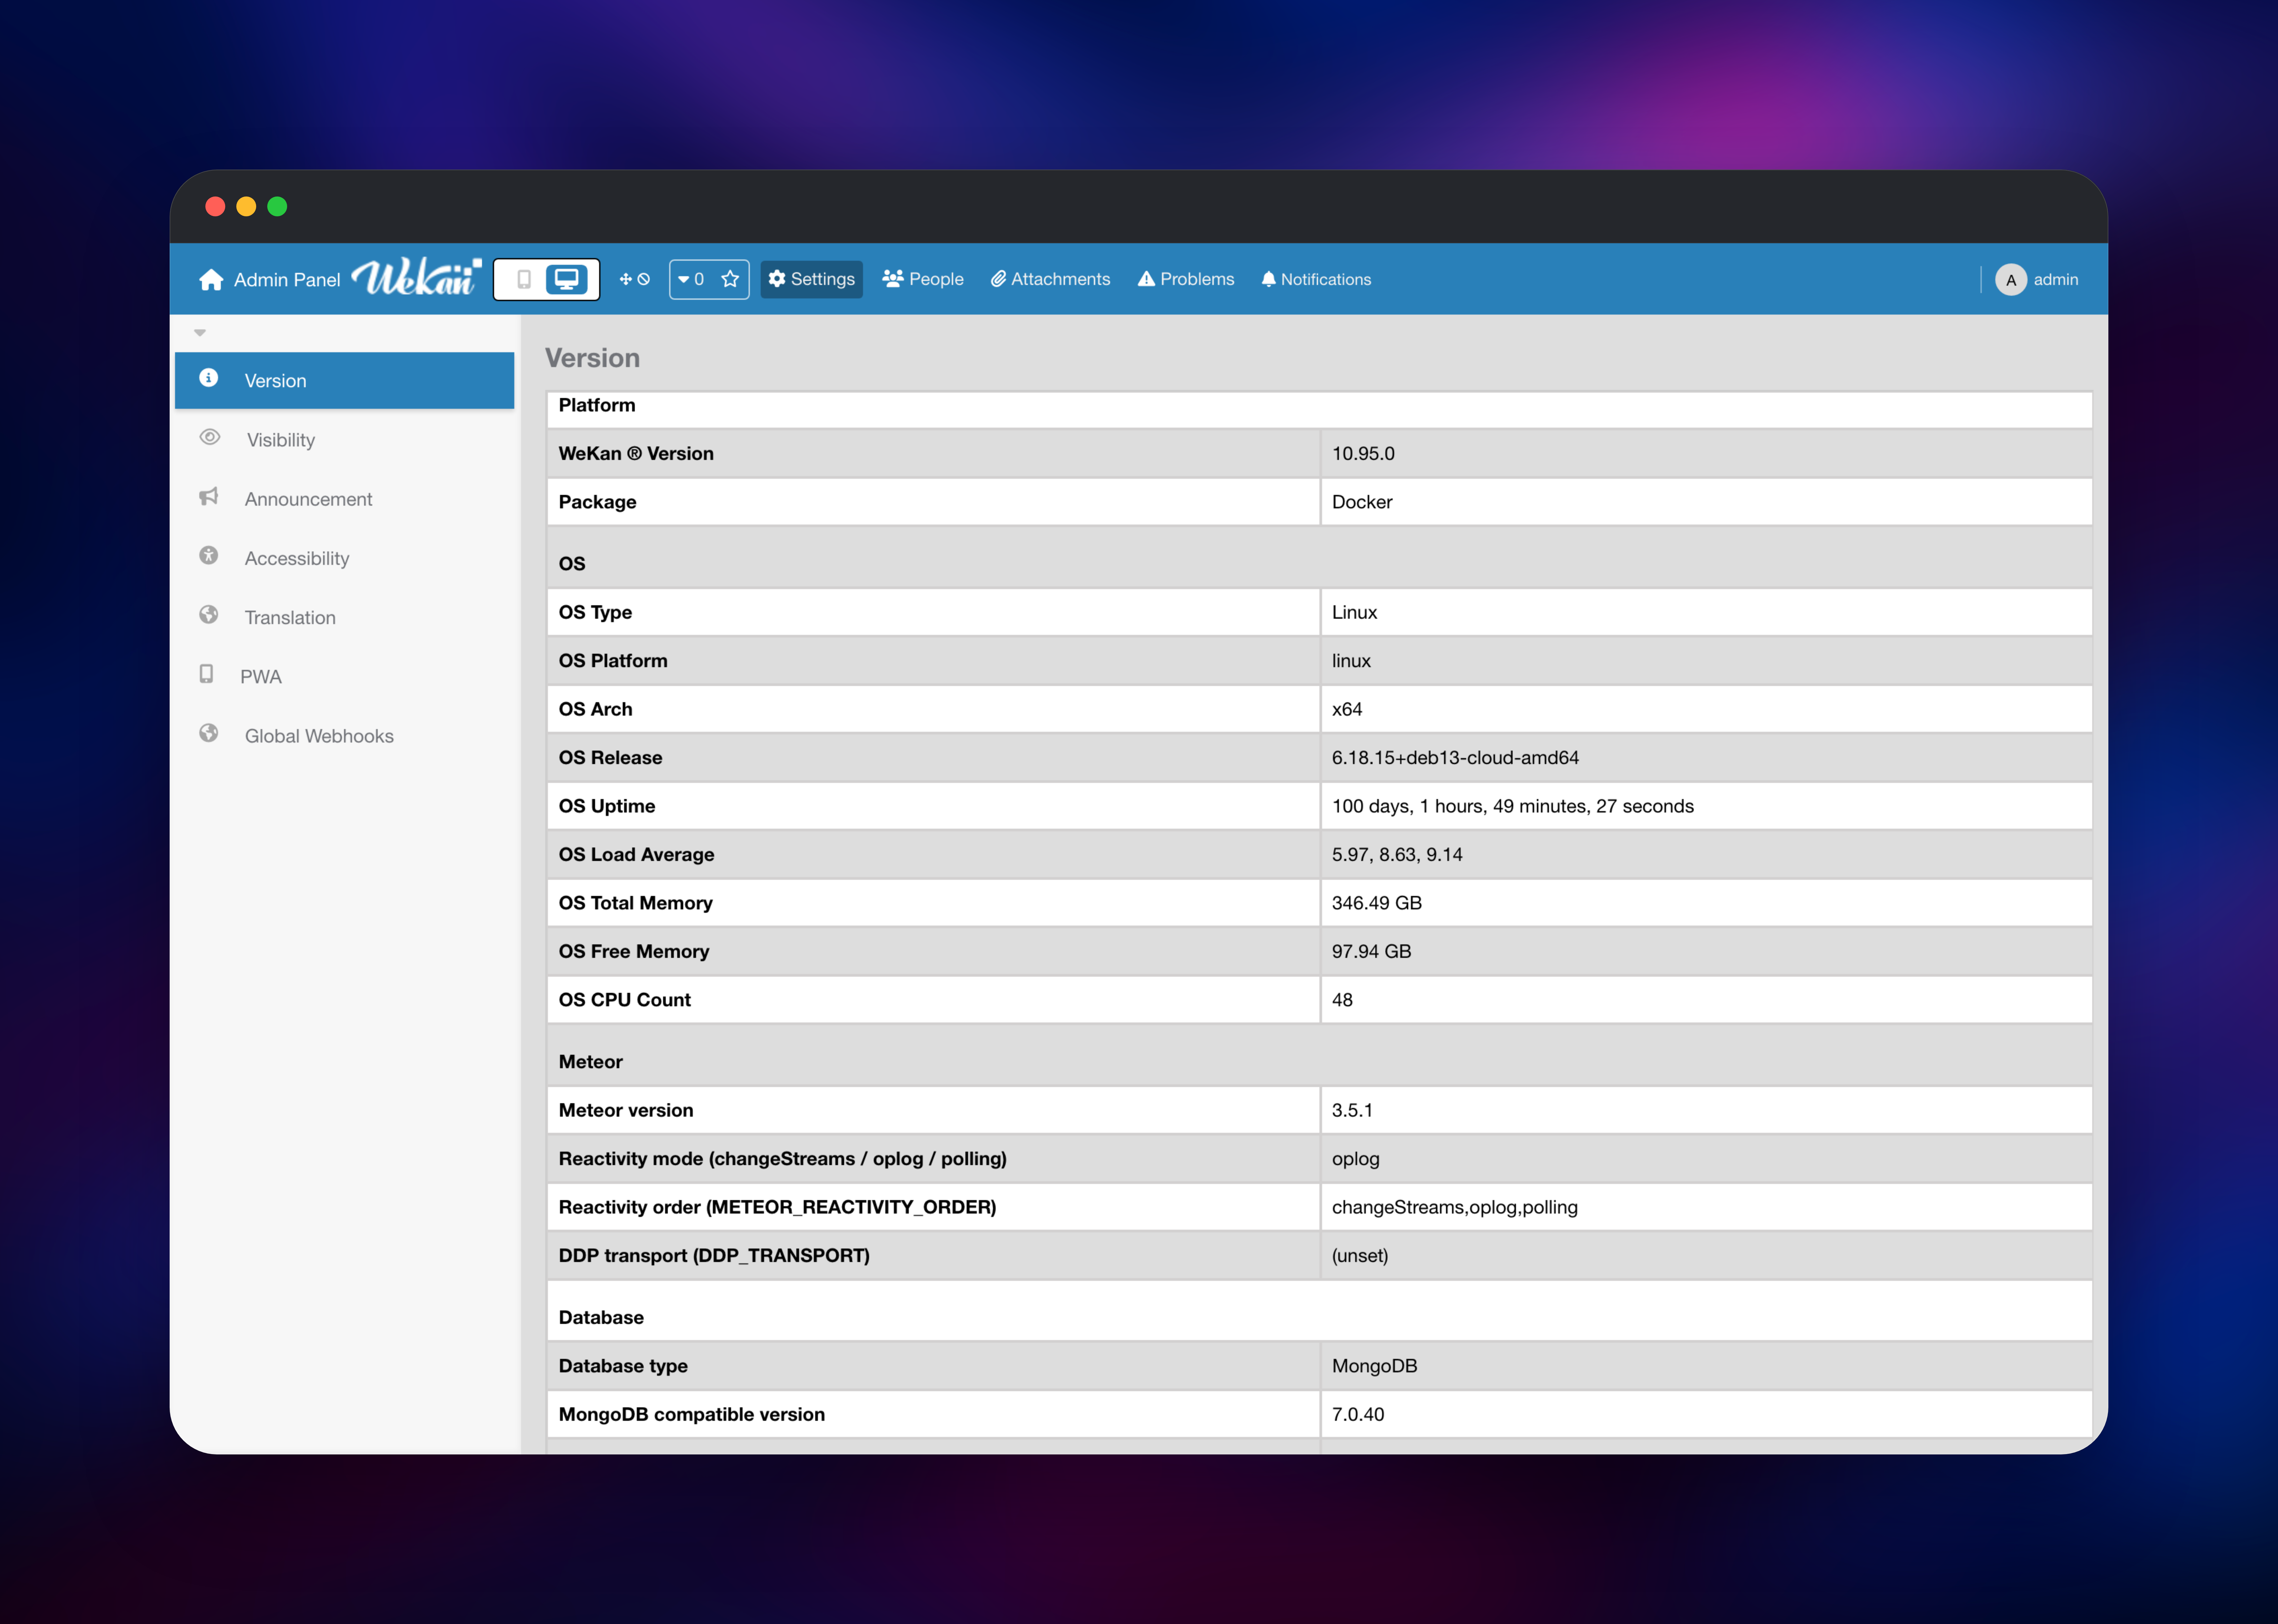Click the Version page heading
This screenshot has width=2278, height=1624.
[592, 358]
